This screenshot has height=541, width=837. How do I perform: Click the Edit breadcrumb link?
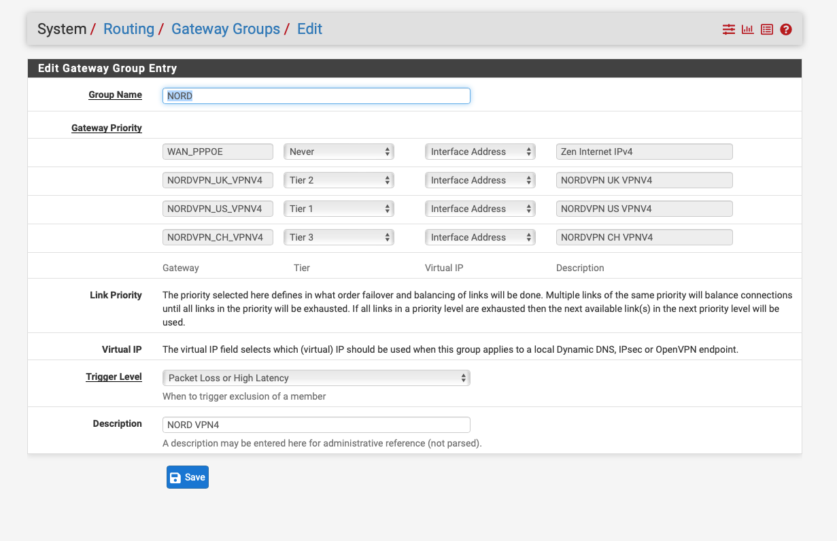(x=309, y=29)
